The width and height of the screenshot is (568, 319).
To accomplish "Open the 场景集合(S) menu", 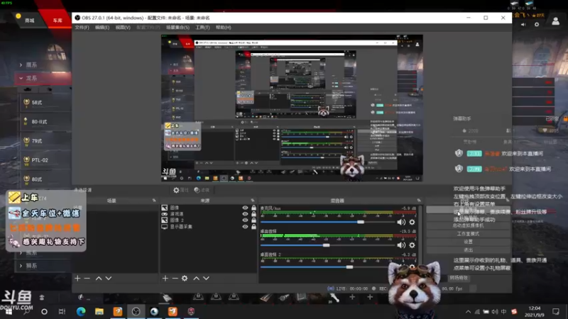I will 177,28.
